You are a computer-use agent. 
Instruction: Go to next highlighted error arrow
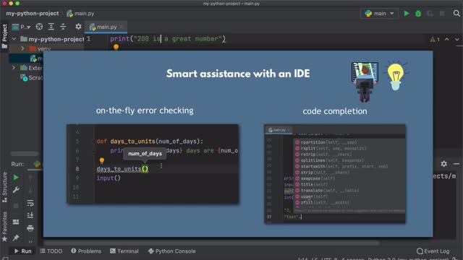coord(456,39)
